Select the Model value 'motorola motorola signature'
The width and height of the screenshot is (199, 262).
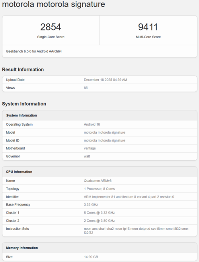[105, 132]
